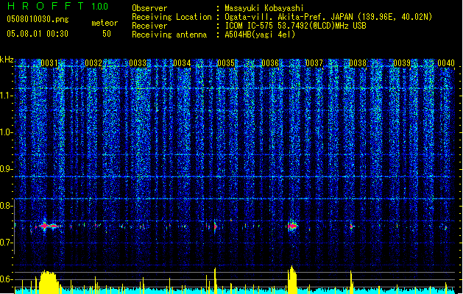Click the yellow power spike below 0038
This screenshot has width=463, height=294.
click(x=351, y=282)
